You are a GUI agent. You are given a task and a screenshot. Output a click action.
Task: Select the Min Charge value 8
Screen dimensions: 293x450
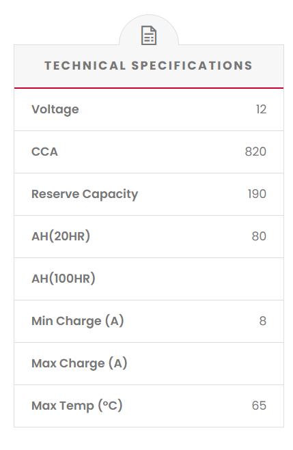[262, 321]
